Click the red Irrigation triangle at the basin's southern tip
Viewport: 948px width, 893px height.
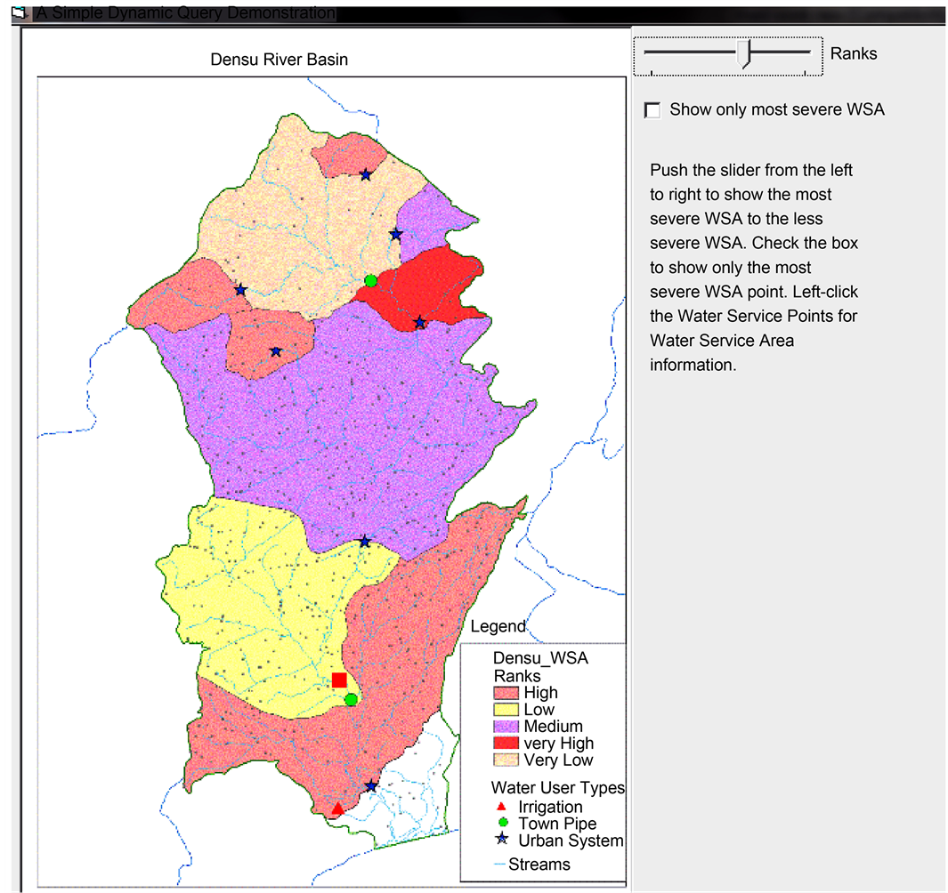click(x=337, y=809)
